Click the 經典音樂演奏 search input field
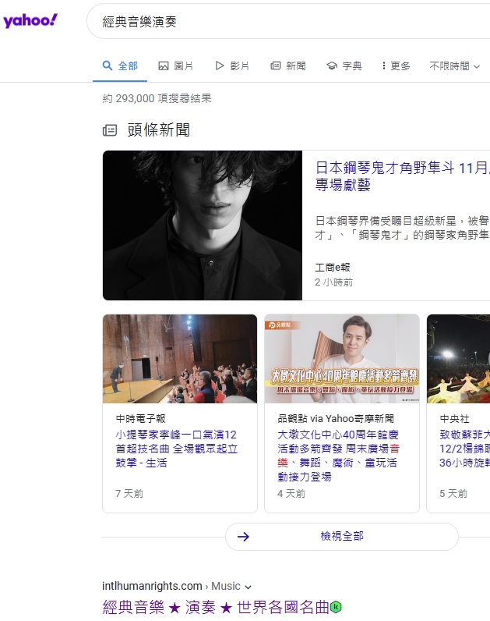This screenshot has height=621, width=490. click(x=288, y=22)
